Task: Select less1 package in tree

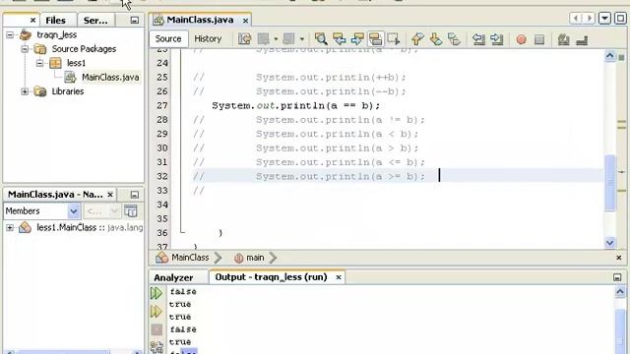Action: 76,63
